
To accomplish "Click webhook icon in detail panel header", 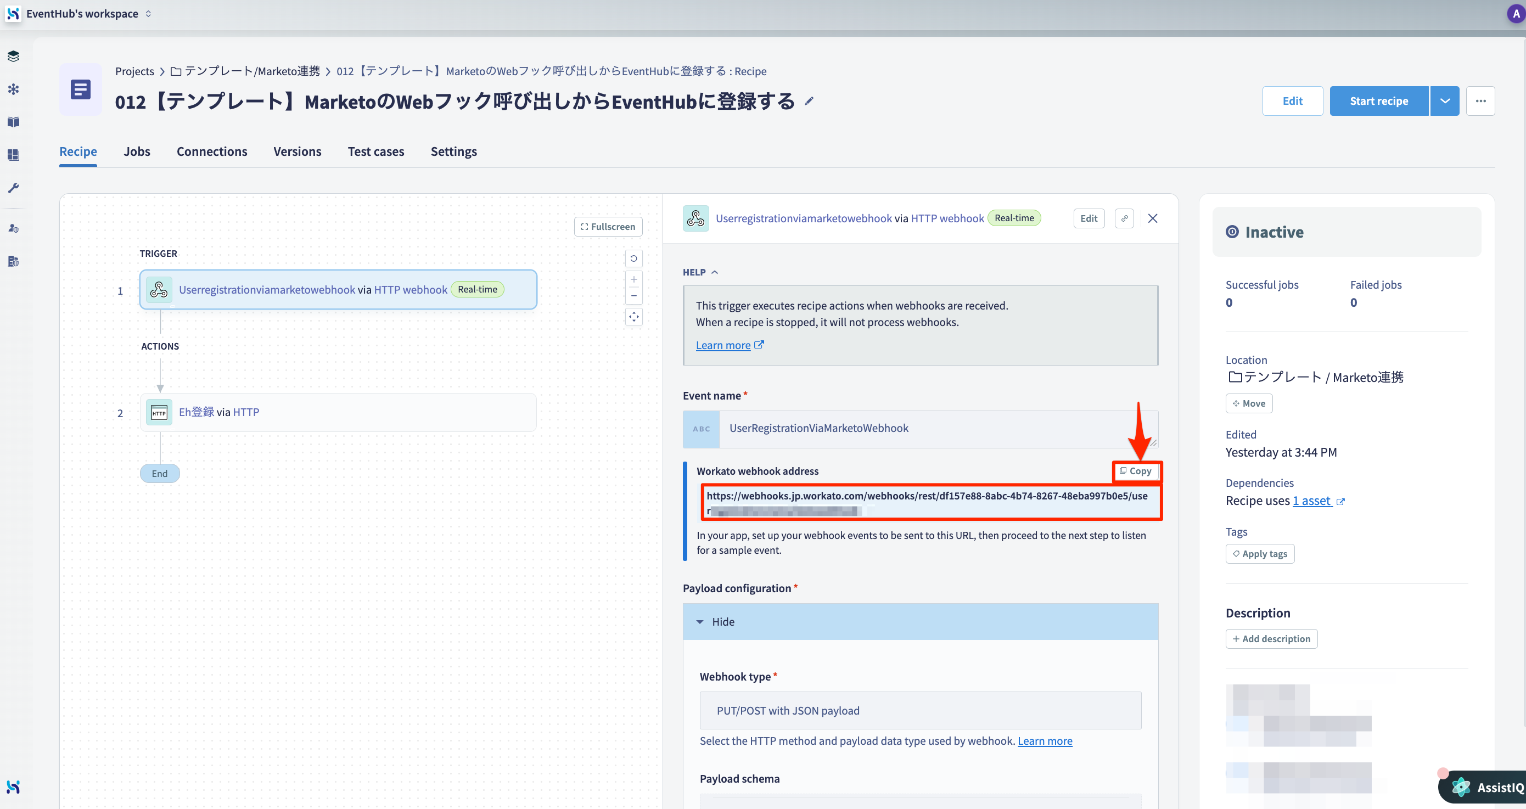I will click(x=695, y=218).
